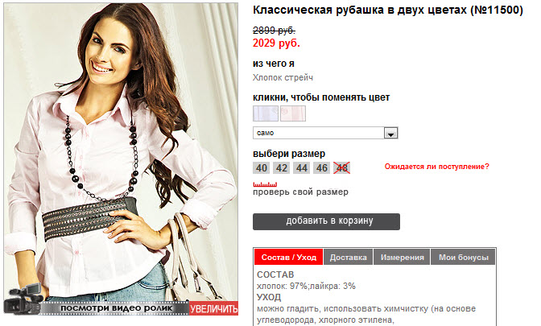Switch to the Доставка tab
The image size is (541, 326).
point(348,258)
